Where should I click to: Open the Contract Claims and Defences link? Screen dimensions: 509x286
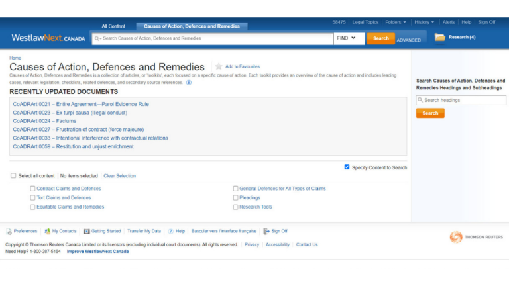coord(68,189)
